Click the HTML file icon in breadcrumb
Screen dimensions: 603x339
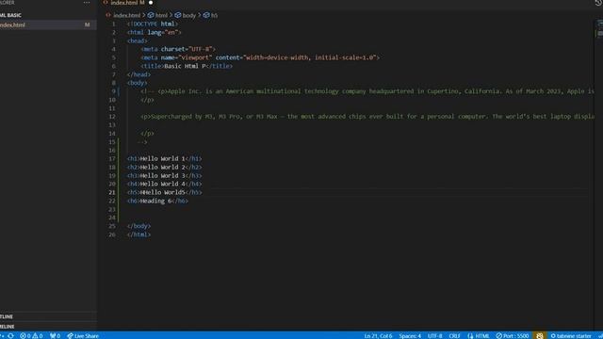tap(108, 15)
